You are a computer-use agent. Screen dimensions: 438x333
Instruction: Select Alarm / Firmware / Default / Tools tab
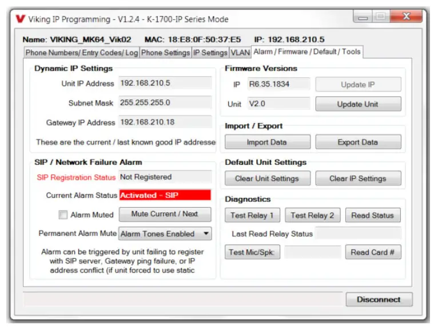point(307,51)
